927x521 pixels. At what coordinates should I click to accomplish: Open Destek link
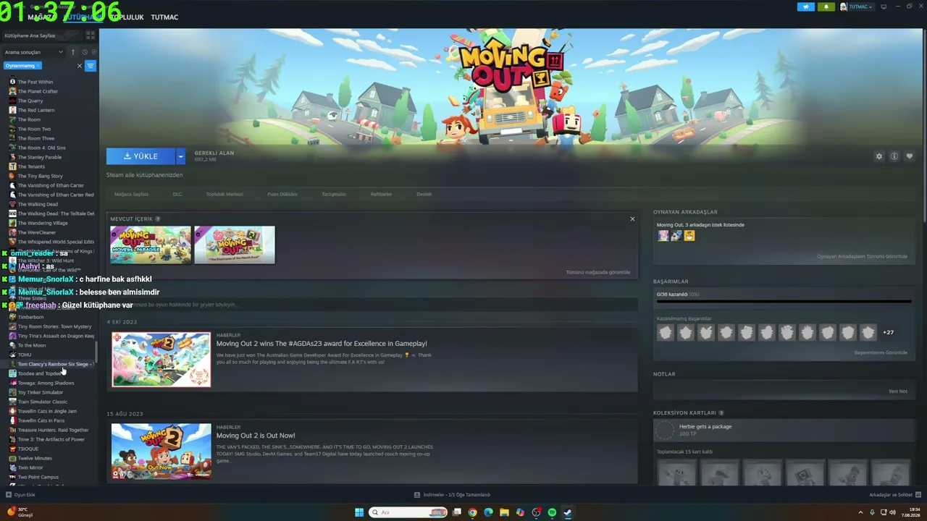(x=424, y=194)
